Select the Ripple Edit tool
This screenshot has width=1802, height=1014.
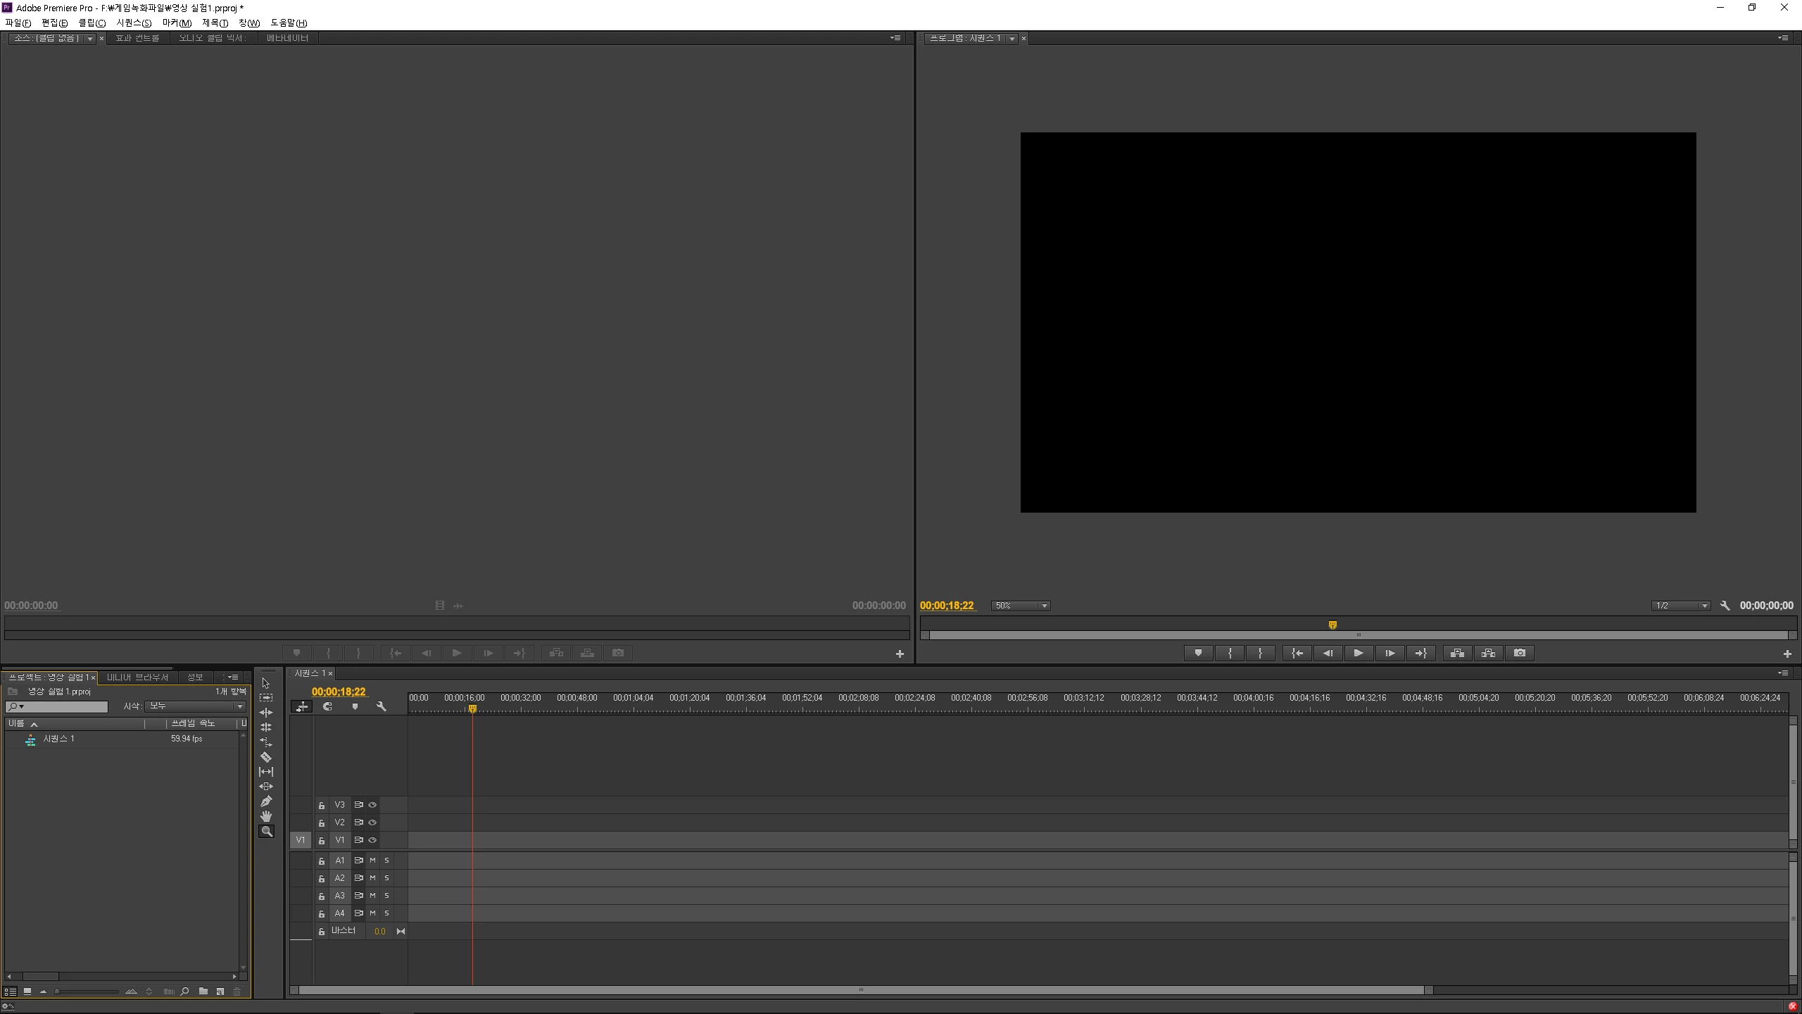click(x=265, y=713)
